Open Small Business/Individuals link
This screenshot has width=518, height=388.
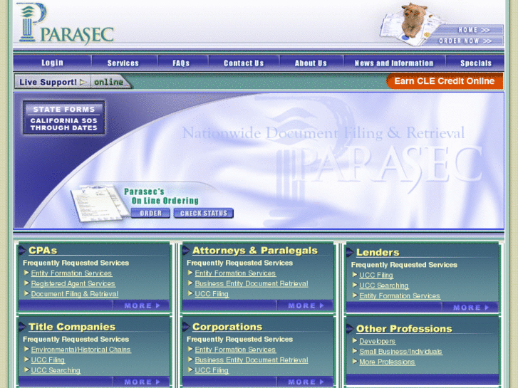[x=400, y=352]
